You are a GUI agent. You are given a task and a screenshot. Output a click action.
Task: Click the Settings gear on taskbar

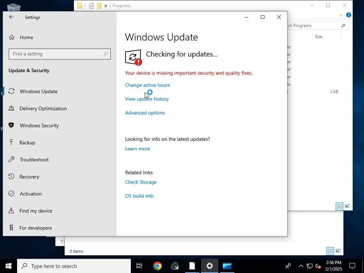(x=209, y=266)
